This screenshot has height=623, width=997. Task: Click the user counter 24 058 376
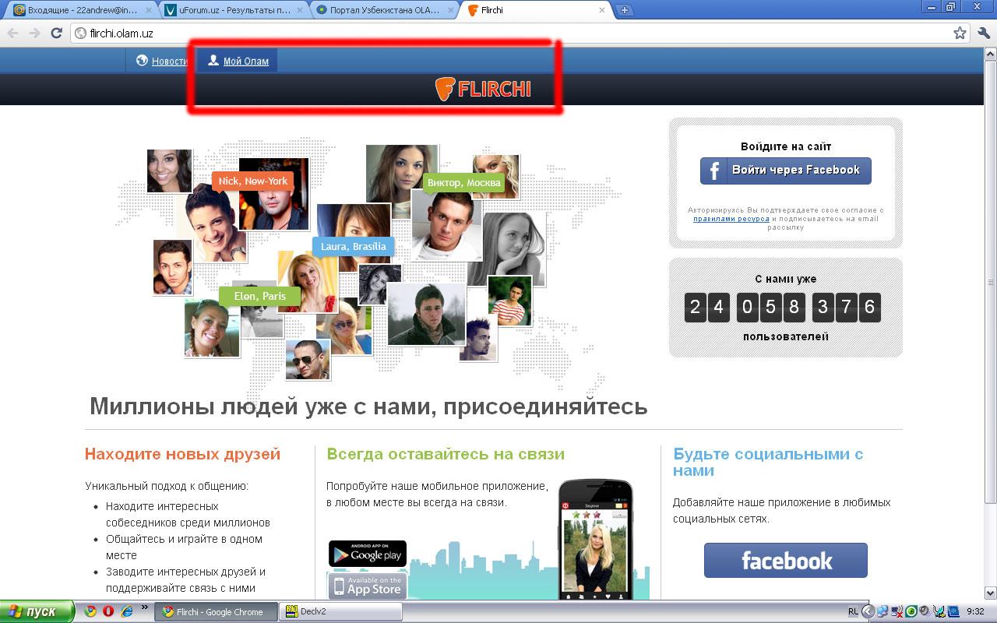click(782, 307)
